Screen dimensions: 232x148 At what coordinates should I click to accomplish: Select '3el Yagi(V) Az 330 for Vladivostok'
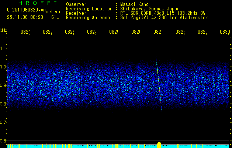tap(164, 18)
